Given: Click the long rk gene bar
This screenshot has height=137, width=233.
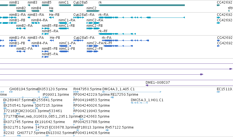Looking at the screenshot, I should click(x=142, y=5).
